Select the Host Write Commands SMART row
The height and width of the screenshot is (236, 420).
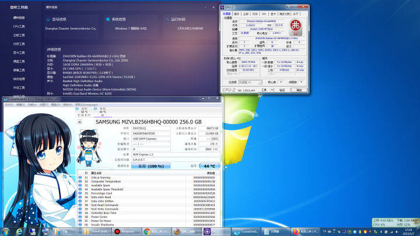coord(149,209)
